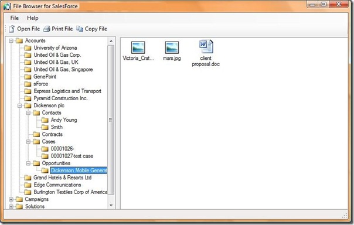Click the window resize grip

[x=345, y=215]
